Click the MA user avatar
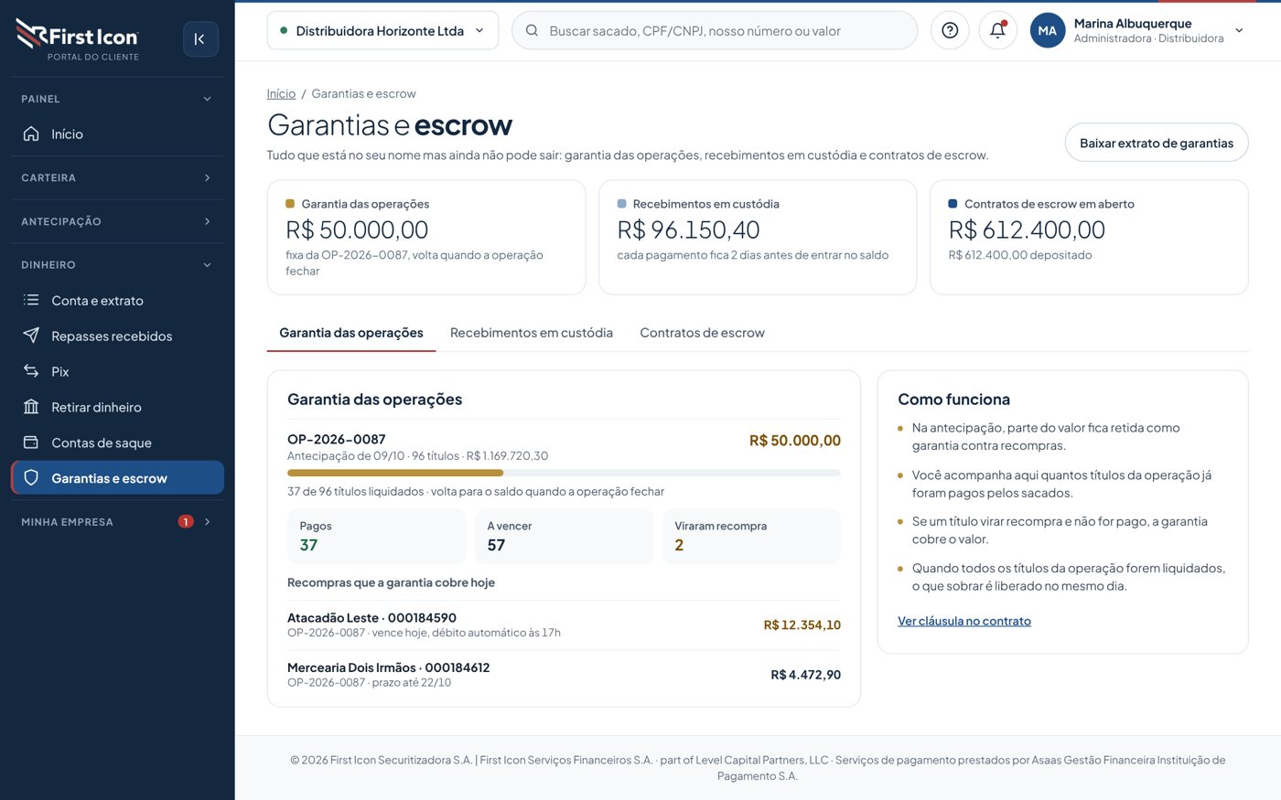Image resolution: width=1281 pixels, height=800 pixels. tap(1048, 30)
